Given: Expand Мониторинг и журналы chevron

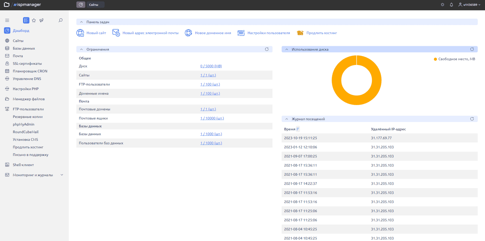Looking at the screenshot, I should [x=62, y=175].
